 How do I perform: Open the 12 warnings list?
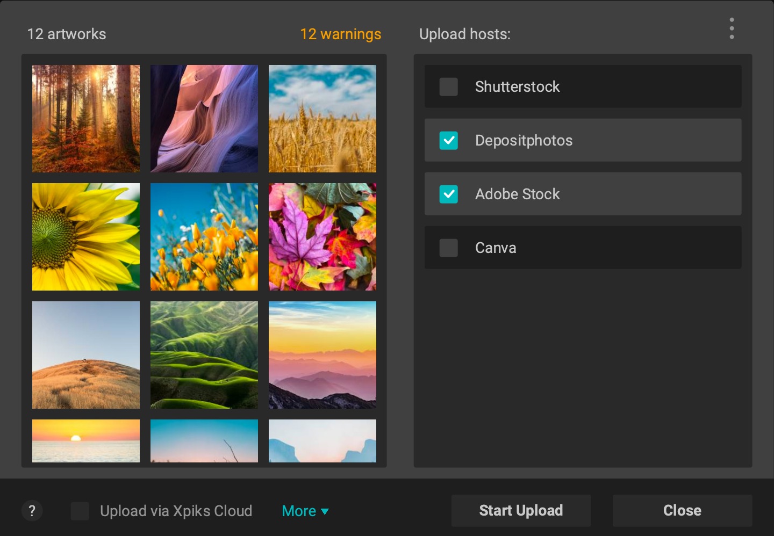tap(341, 34)
